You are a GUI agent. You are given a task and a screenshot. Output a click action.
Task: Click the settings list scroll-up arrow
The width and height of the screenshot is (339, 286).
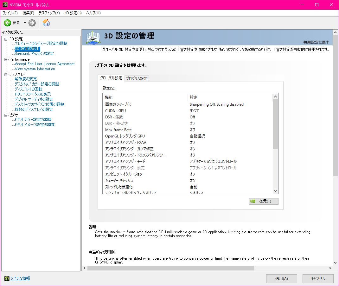[x=275, y=96]
